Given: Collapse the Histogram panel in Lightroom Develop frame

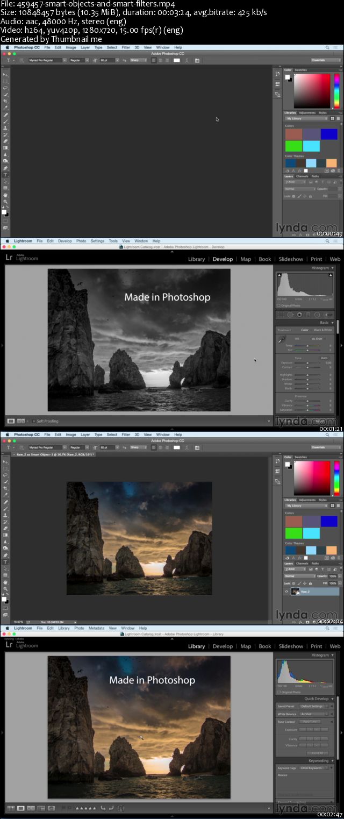Looking at the screenshot, I should [x=332, y=268].
